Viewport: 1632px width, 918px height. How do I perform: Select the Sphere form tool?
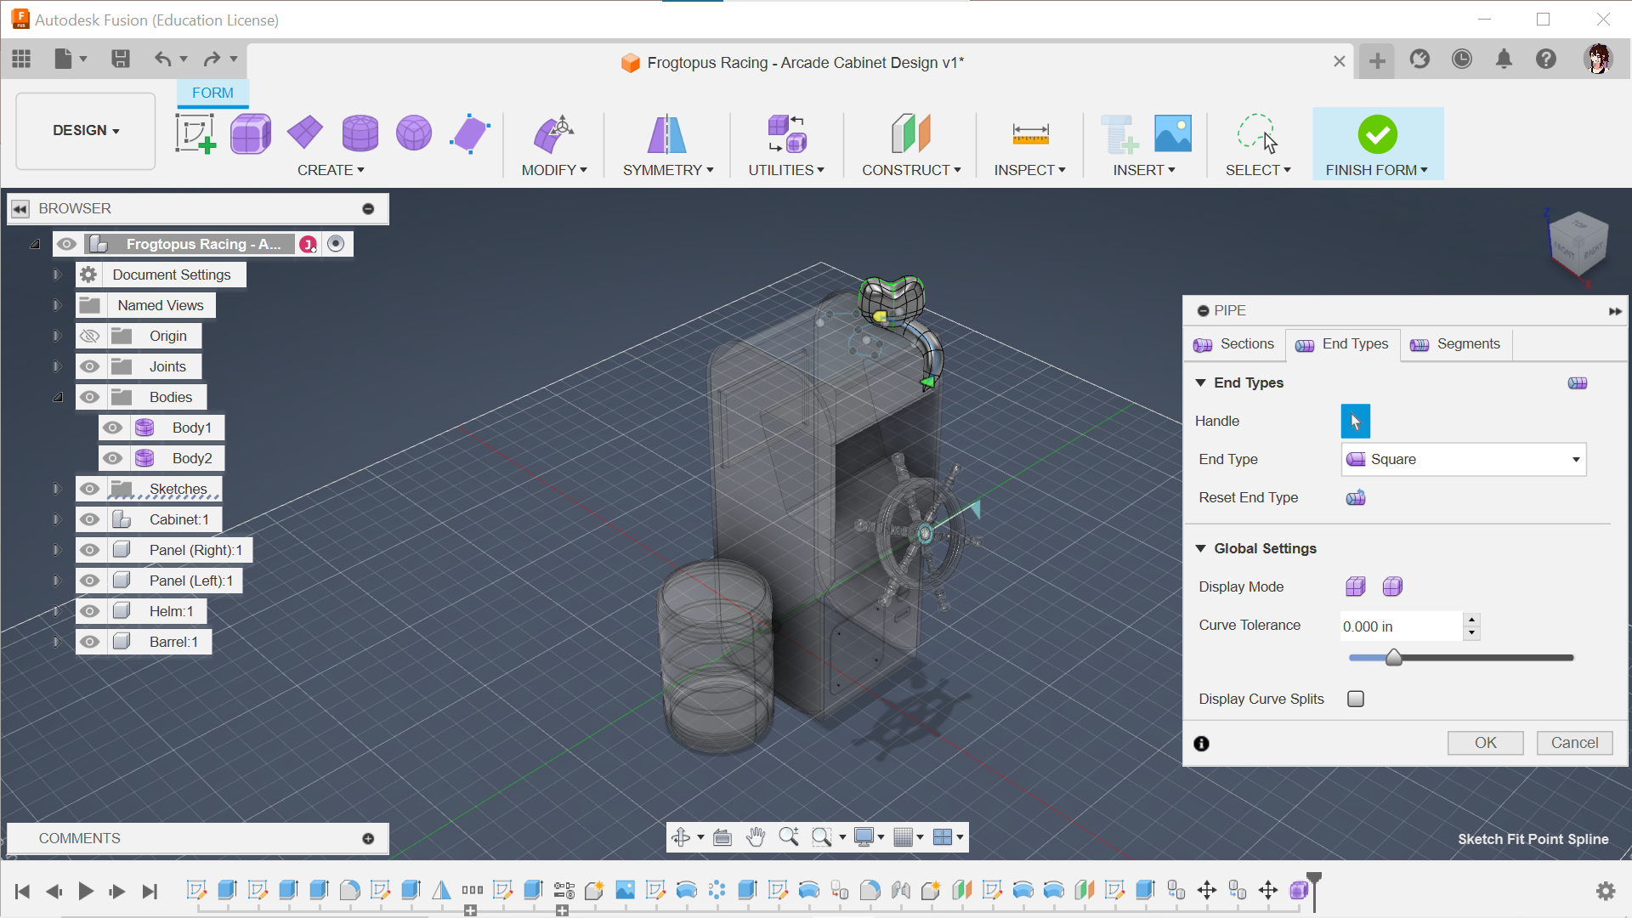click(x=414, y=133)
